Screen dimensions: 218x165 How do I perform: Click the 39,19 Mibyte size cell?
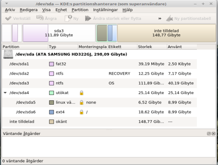pos(151,64)
